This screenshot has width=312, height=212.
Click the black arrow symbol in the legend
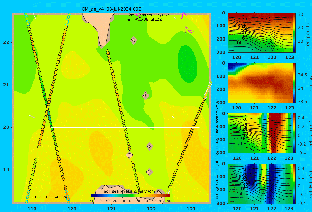[138, 19]
